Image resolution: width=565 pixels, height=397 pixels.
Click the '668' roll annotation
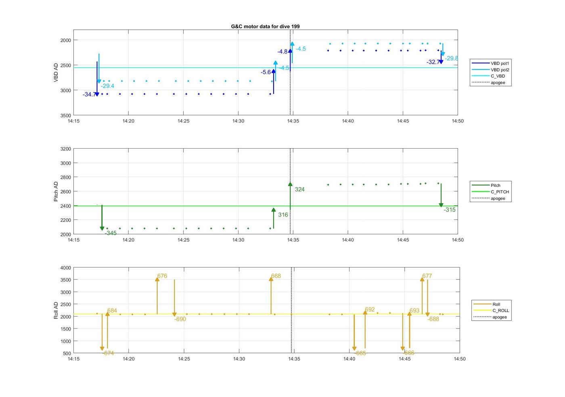click(276, 276)
